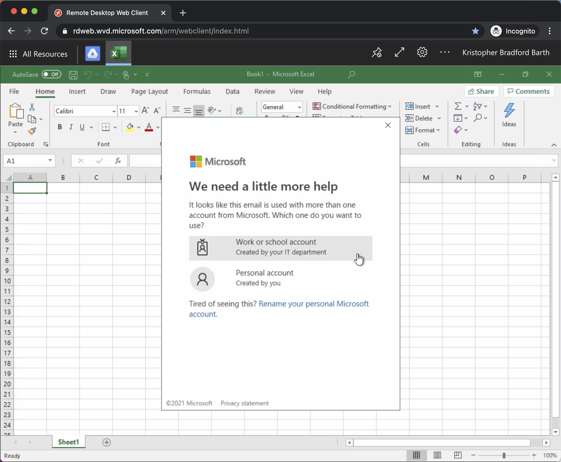Image resolution: width=561 pixels, height=462 pixels.
Task: Click the Clear eraser icon
Action: 458,130
